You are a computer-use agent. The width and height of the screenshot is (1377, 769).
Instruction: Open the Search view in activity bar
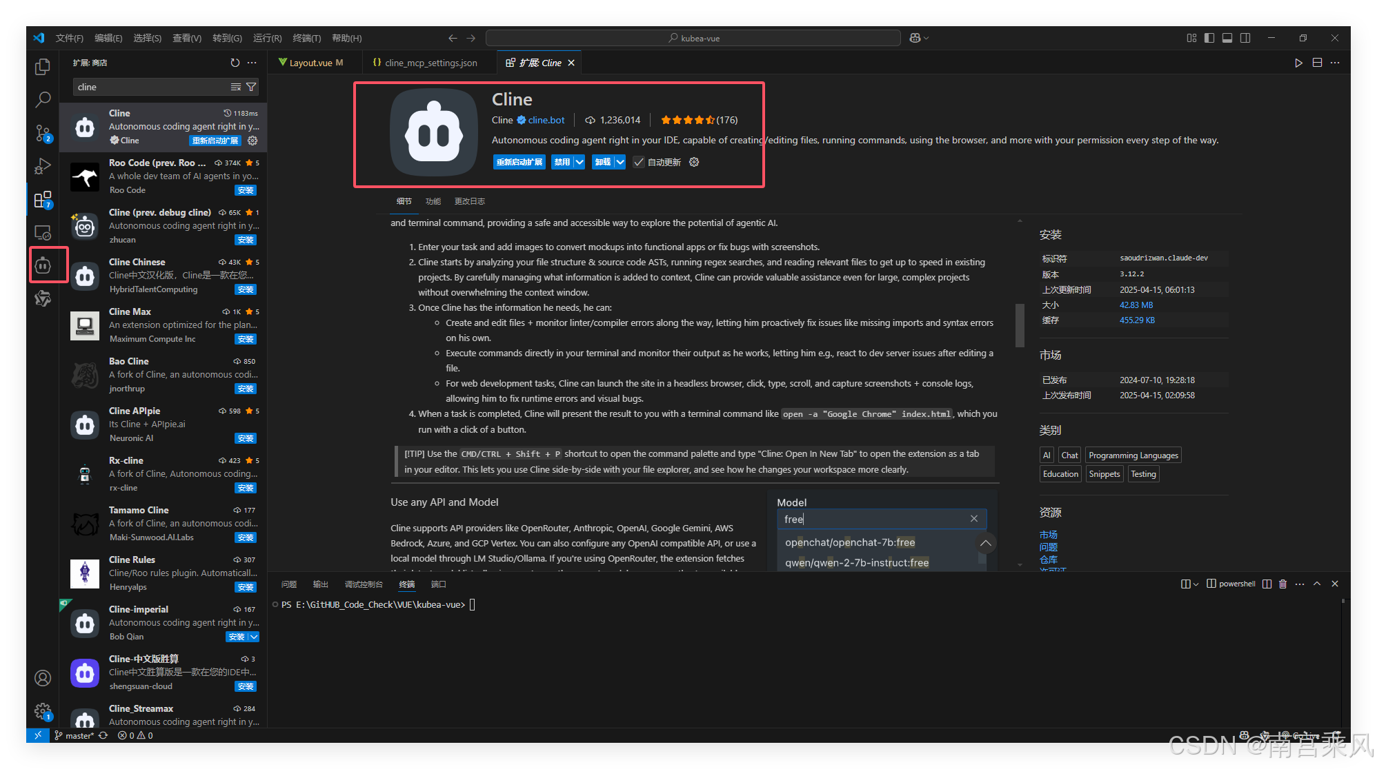[x=43, y=100]
